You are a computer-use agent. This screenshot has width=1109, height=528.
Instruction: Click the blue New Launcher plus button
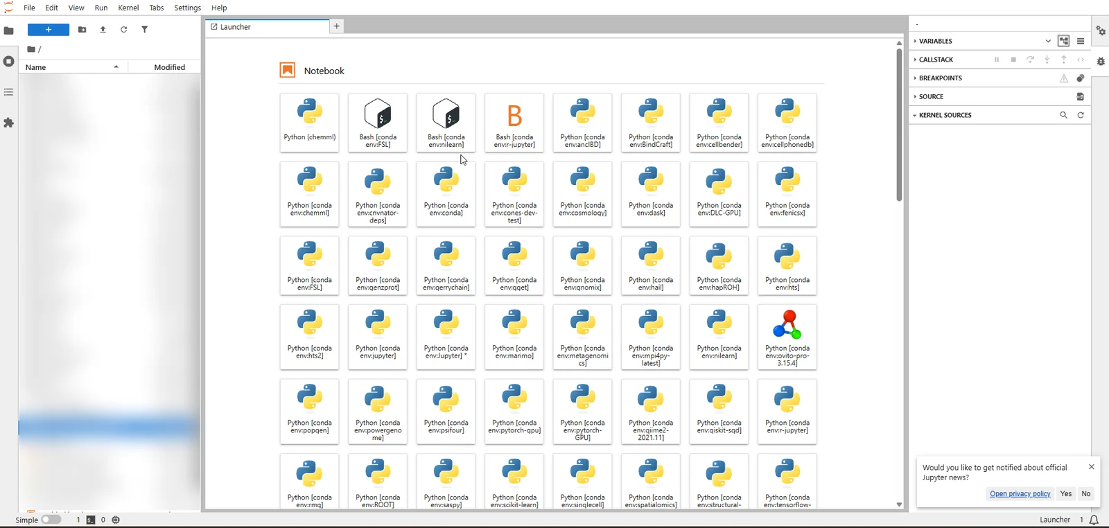click(49, 30)
